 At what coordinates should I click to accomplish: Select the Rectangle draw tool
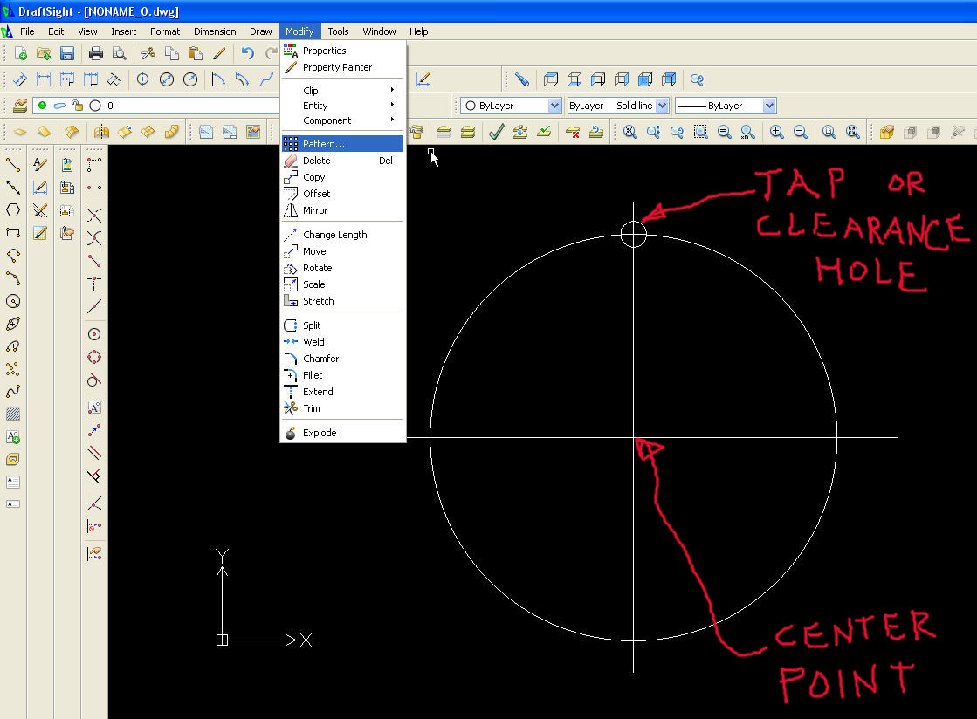coord(13,233)
